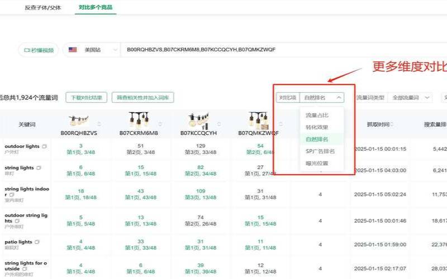This screenshot has height=279, width=447.
Task: Copy the 'outdoor lights' keyword icon
Action: [44, 146]
